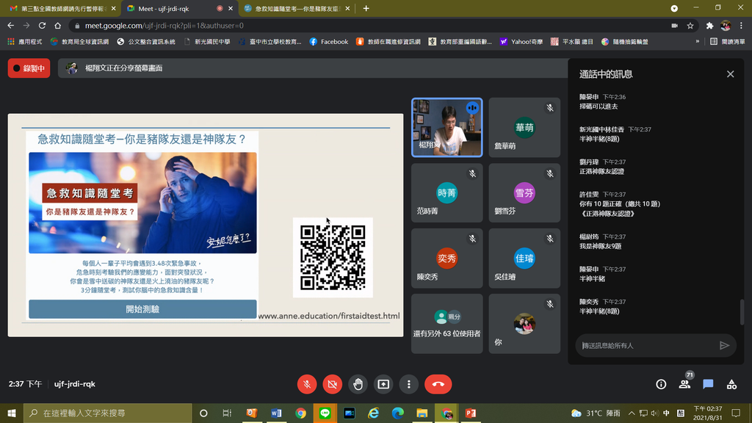Select participant tile 陳奕秀
This screenshot has height=423, width=752.
click(x=447, y=258)
